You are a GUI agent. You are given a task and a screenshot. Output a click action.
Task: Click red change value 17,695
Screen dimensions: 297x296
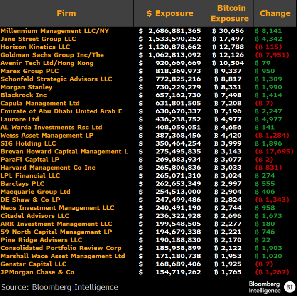274,151
